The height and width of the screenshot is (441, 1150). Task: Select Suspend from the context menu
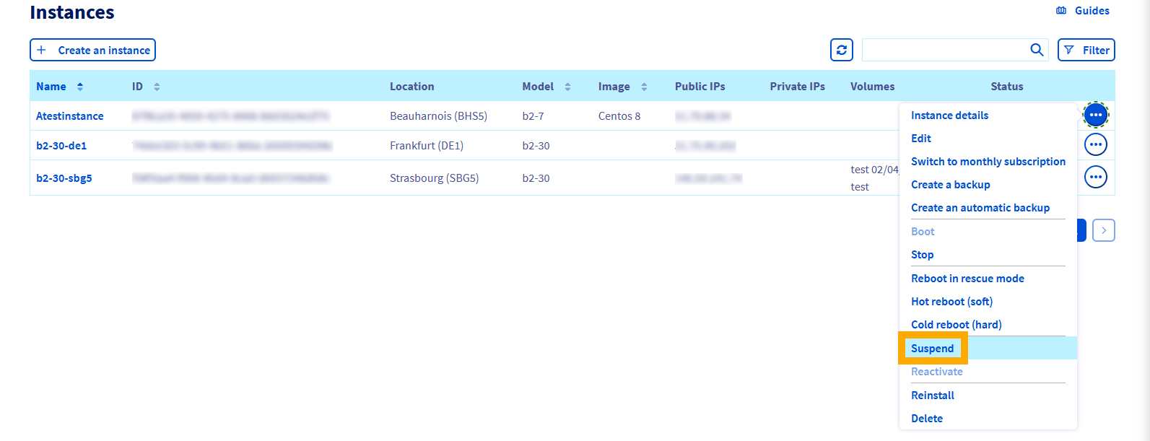click(932, 349)
